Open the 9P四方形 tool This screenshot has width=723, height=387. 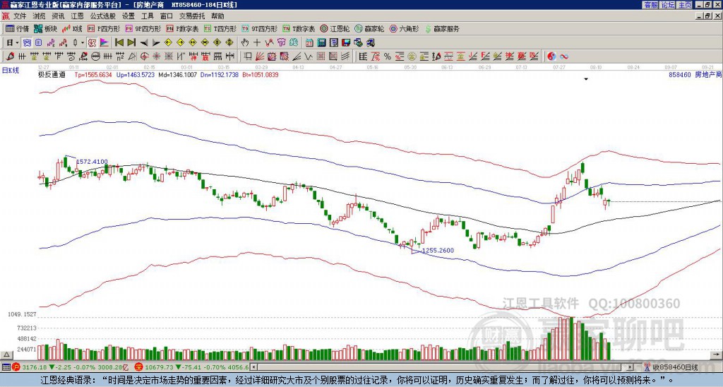143,28
